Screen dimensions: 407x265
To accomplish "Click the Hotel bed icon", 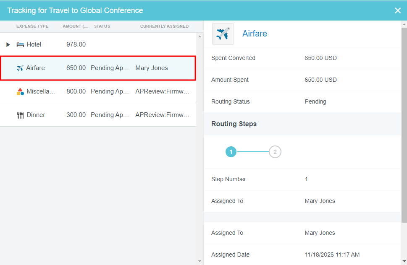I will pyautogui.click(x=20, y=44).
